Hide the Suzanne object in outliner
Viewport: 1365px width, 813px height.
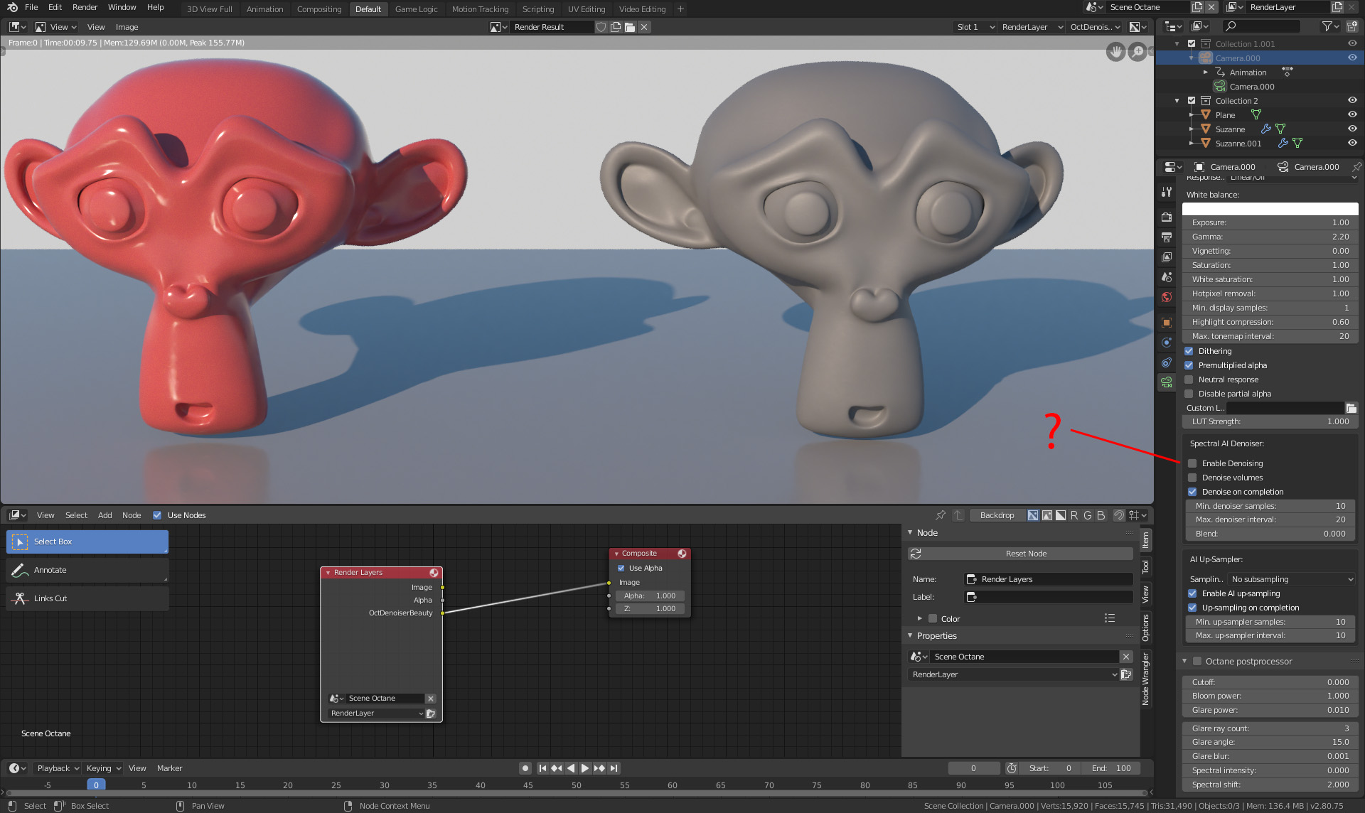pos(1351,129)
